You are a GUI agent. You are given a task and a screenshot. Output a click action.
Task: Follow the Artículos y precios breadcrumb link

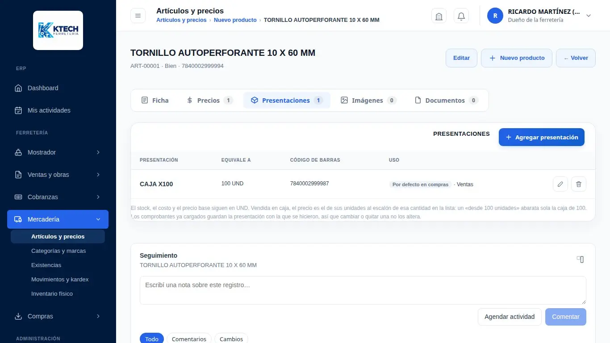[x=181, y=20]
